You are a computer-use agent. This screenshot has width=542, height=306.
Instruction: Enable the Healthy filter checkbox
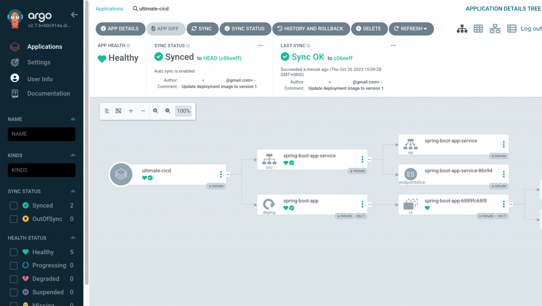(13, 252)
